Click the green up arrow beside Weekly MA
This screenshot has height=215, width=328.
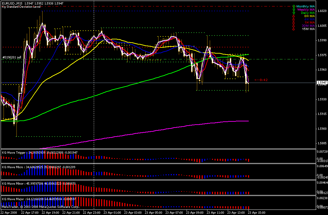coord(294,10)
